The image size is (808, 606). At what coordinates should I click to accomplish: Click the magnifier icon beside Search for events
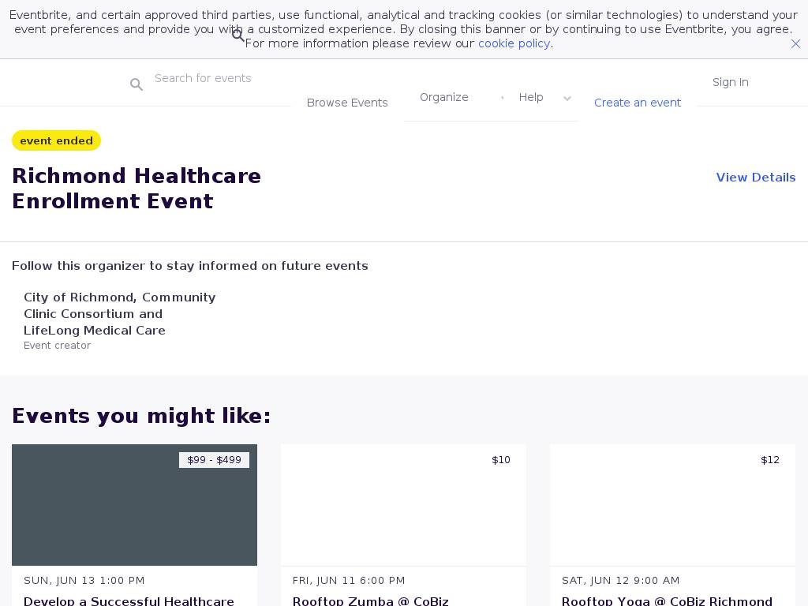pyautogui.click(x=137, y=84)
